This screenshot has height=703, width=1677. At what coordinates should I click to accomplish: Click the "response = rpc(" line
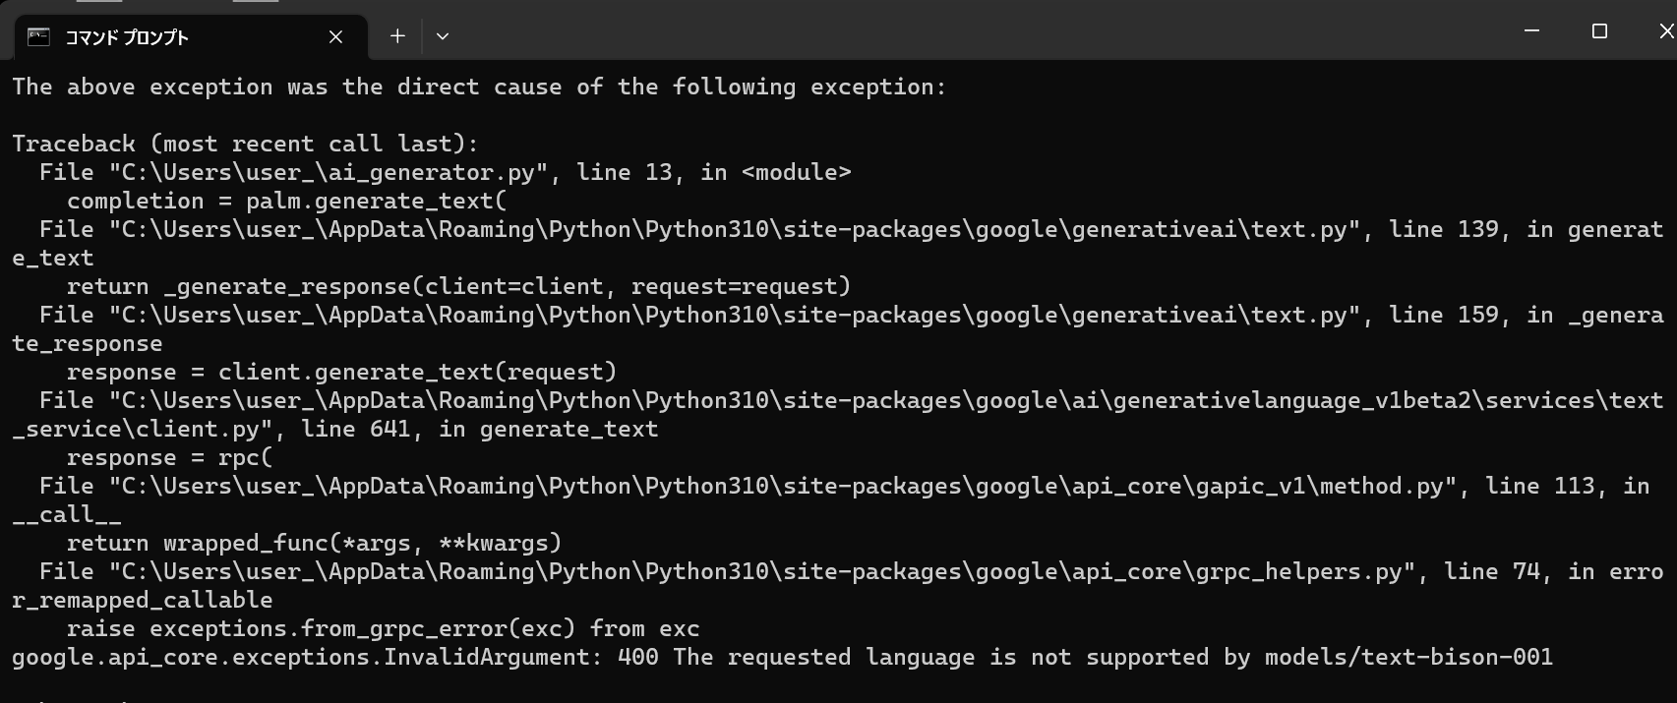coord(169,457)
